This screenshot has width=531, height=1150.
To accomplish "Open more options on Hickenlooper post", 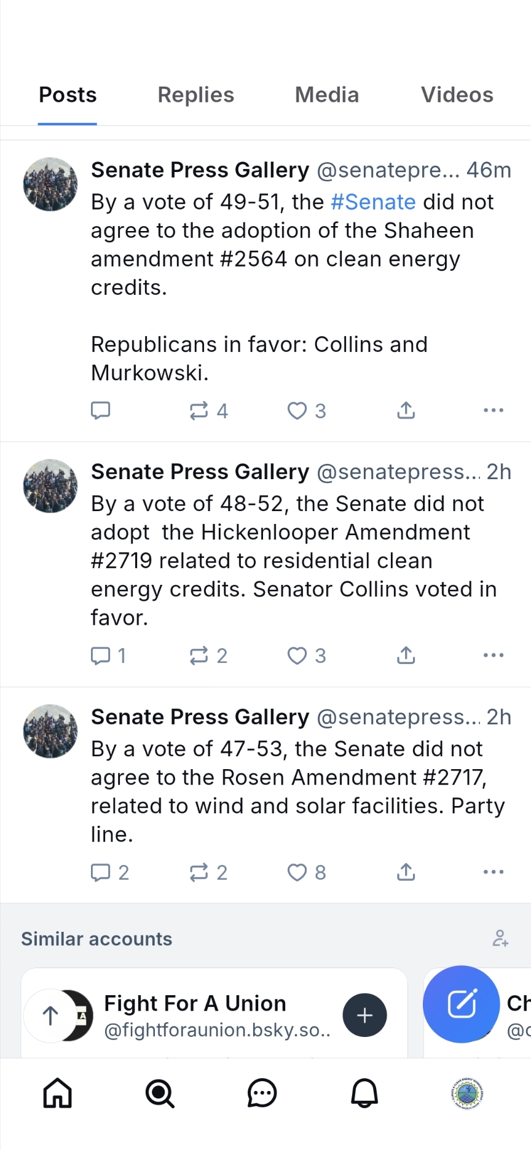I will tap(494, 655).
